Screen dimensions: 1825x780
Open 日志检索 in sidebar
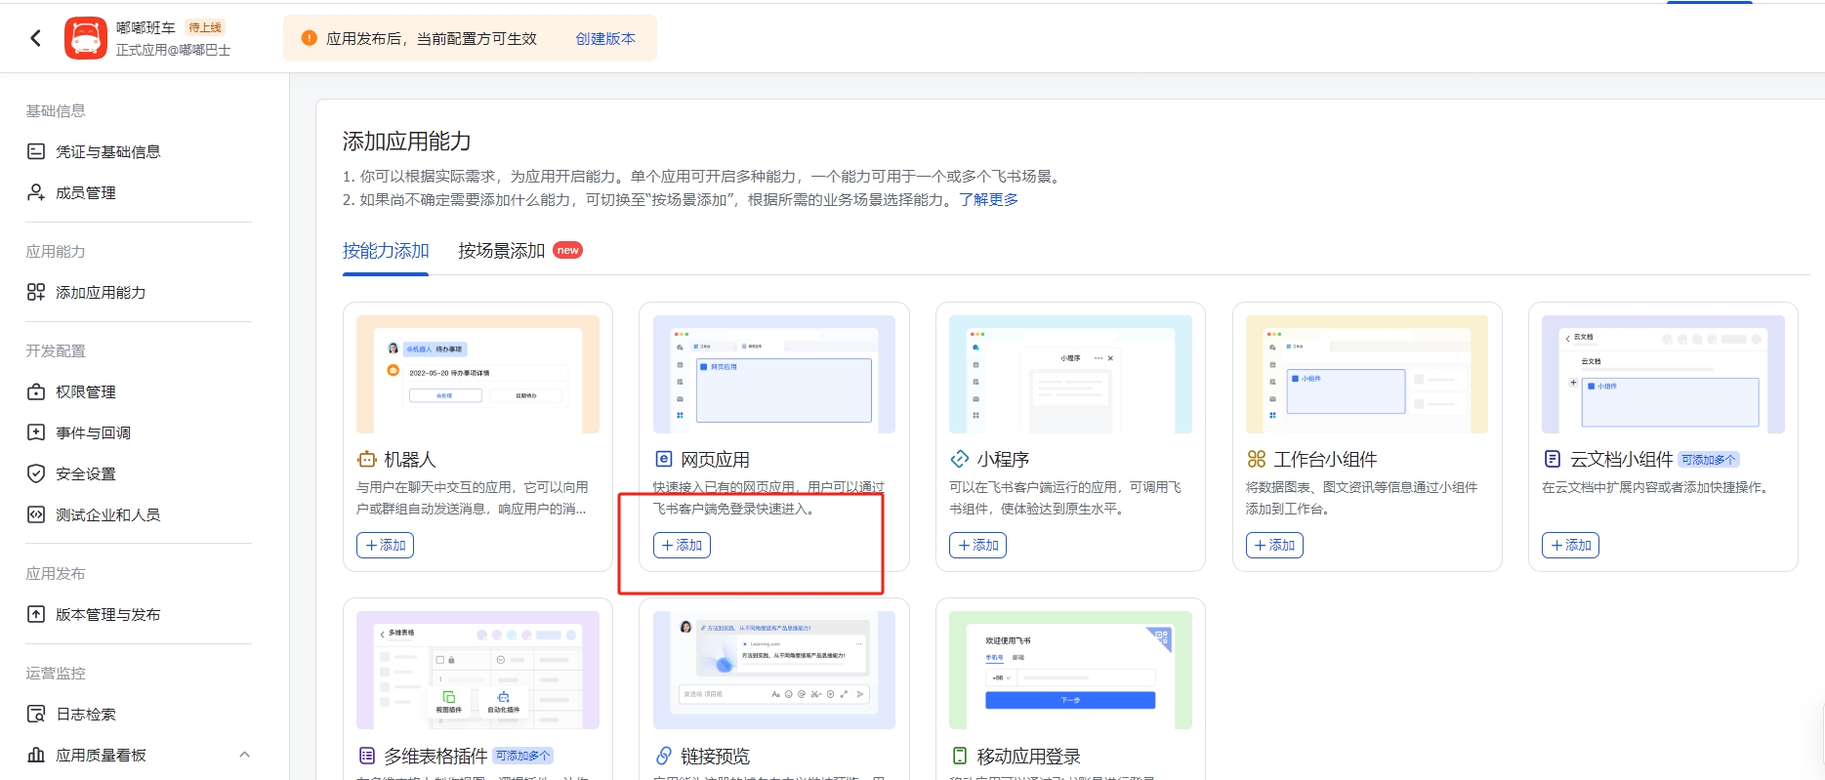(86, 714)
